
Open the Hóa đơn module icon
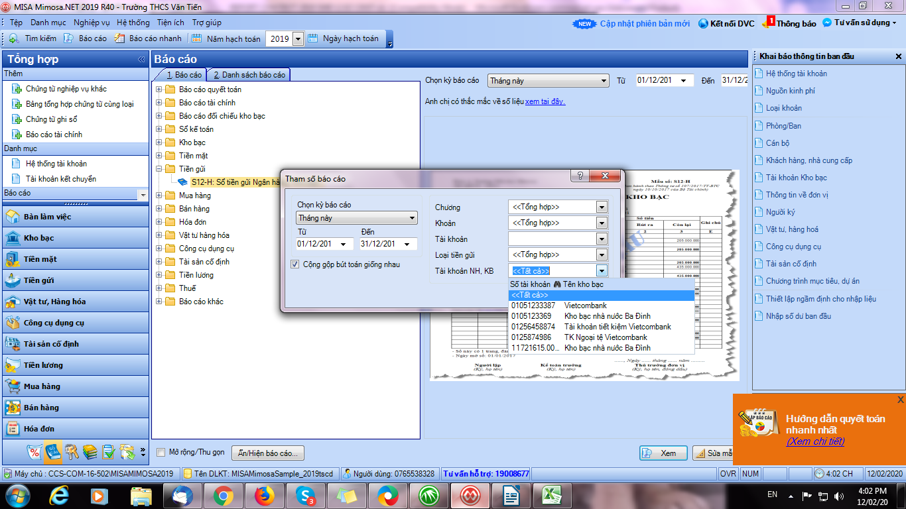12,429
